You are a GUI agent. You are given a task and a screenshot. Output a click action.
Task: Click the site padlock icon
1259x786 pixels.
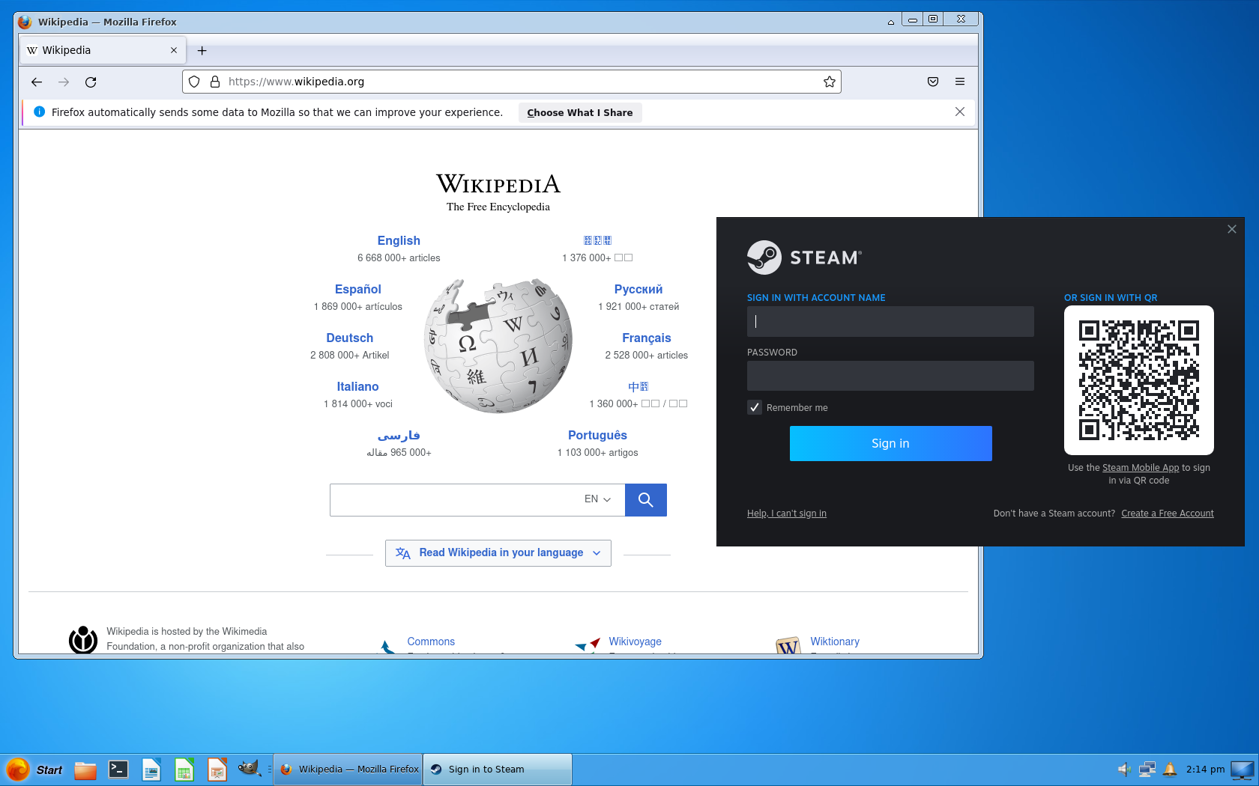click(x=215, y=82)
